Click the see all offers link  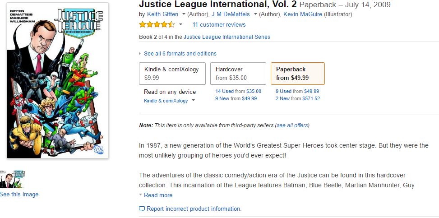coord(292,125)
